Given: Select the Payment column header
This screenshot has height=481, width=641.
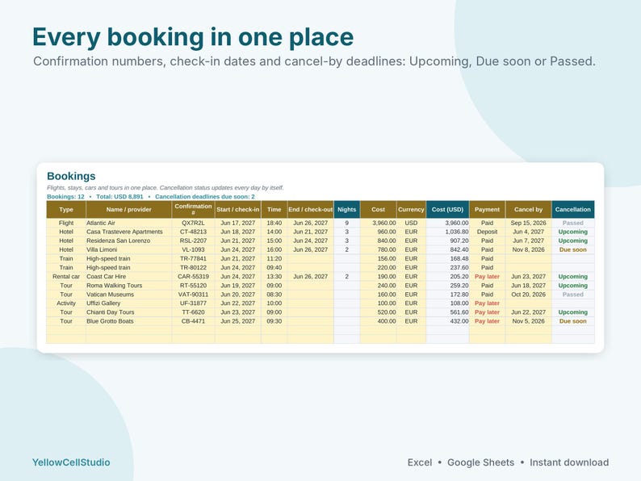Looking at the screenshot, I should 488,209.
